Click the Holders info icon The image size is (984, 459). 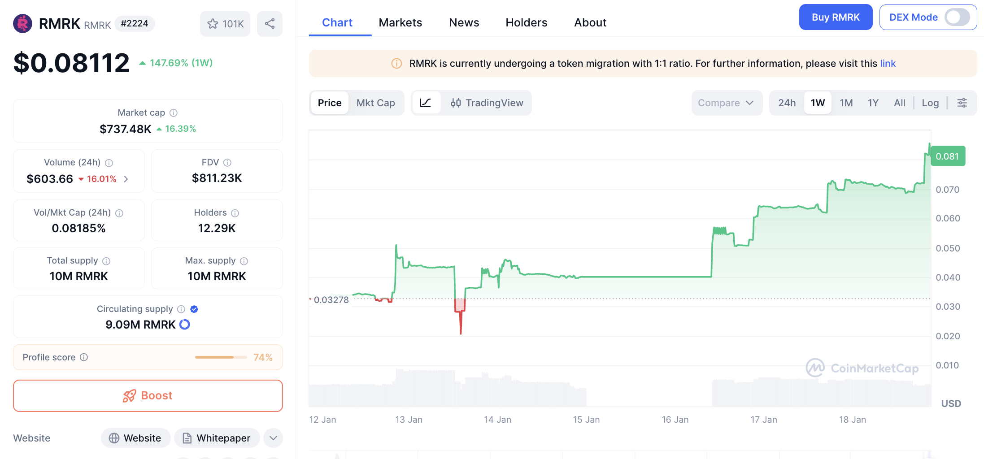coord(235,213)
